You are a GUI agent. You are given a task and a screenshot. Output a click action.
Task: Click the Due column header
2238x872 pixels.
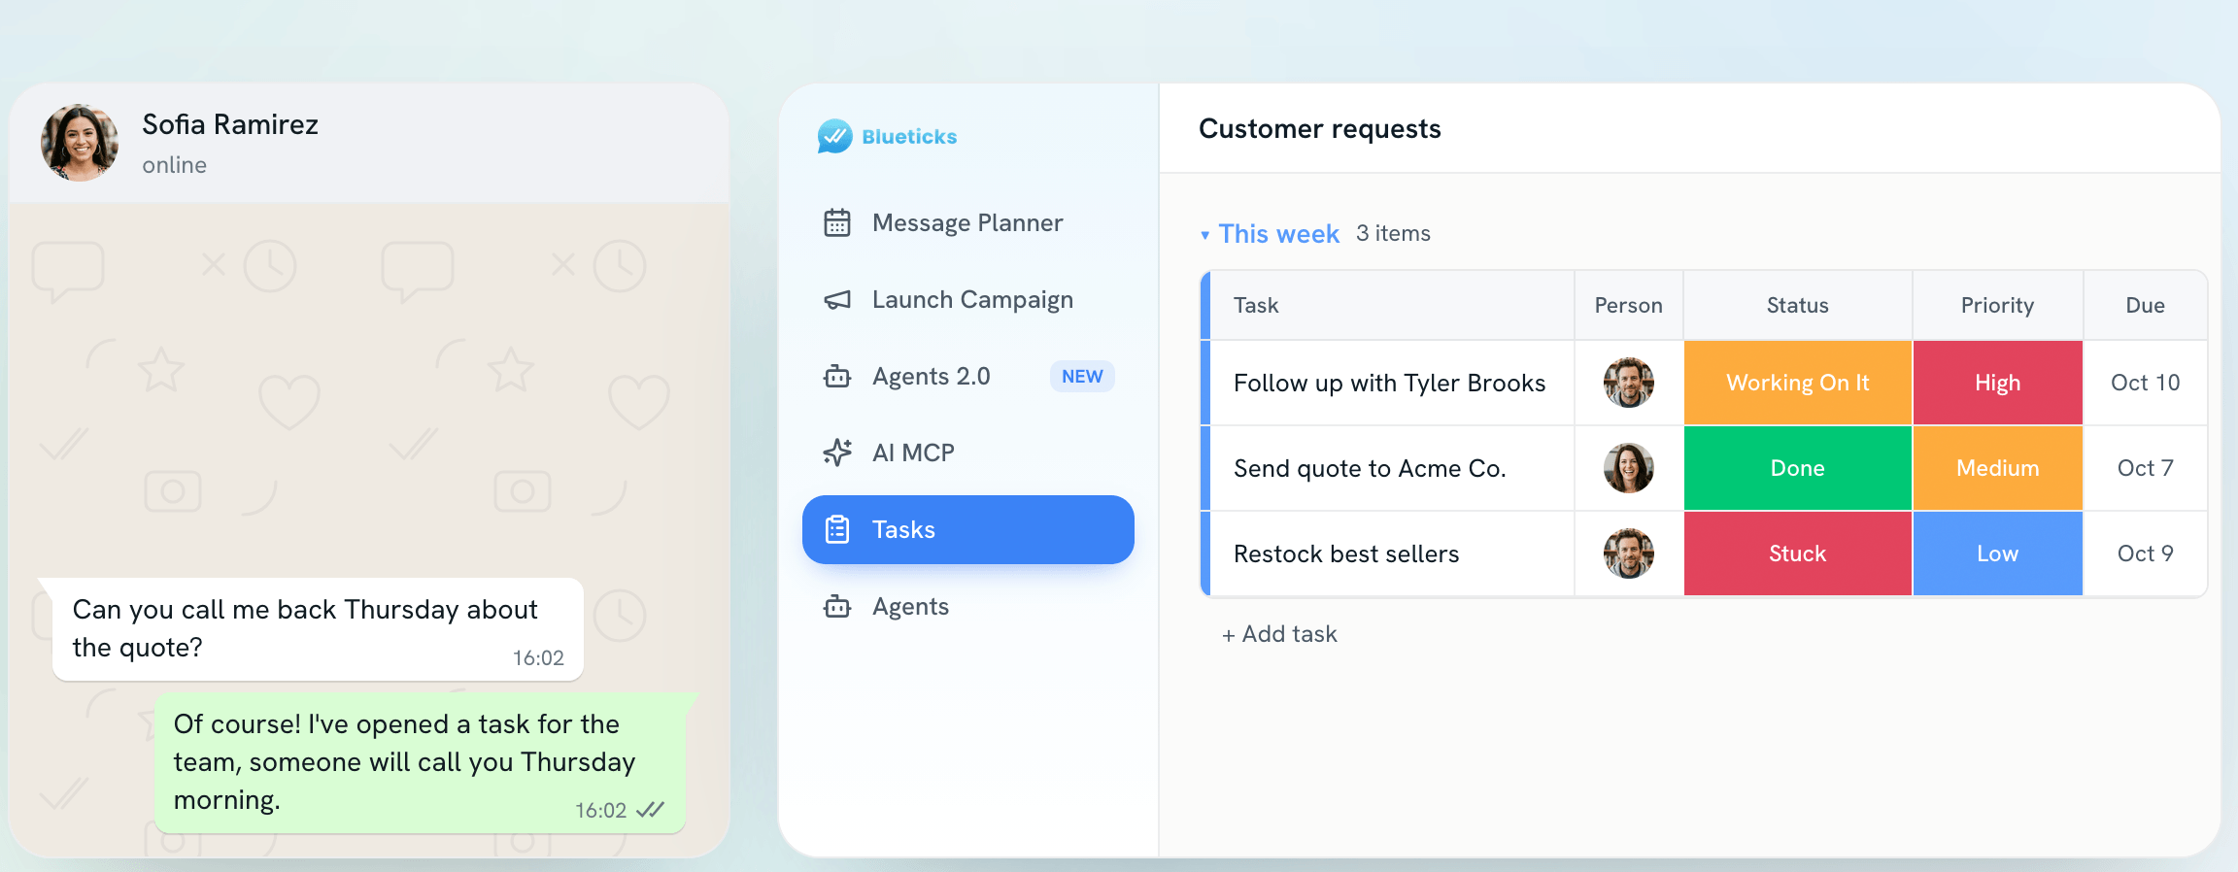(2145, 306)
